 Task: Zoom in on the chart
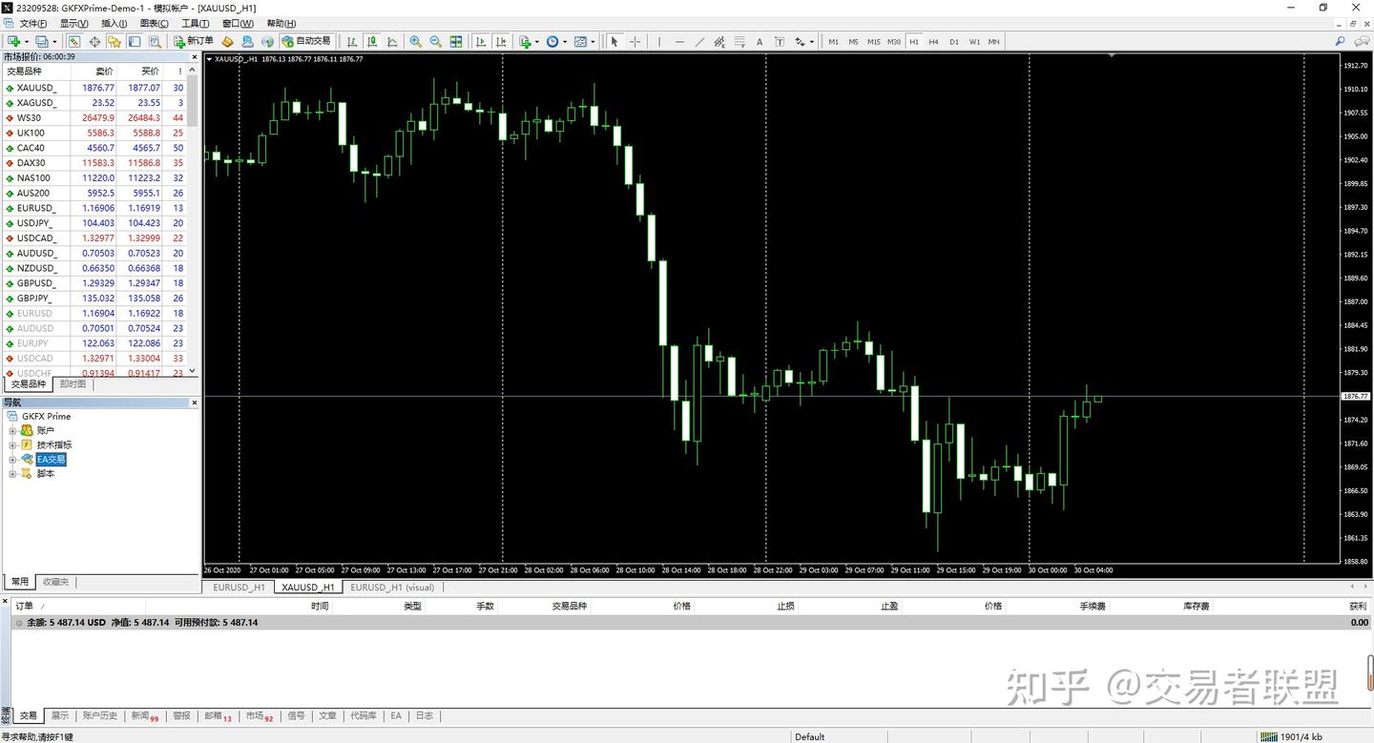[415, 41]
